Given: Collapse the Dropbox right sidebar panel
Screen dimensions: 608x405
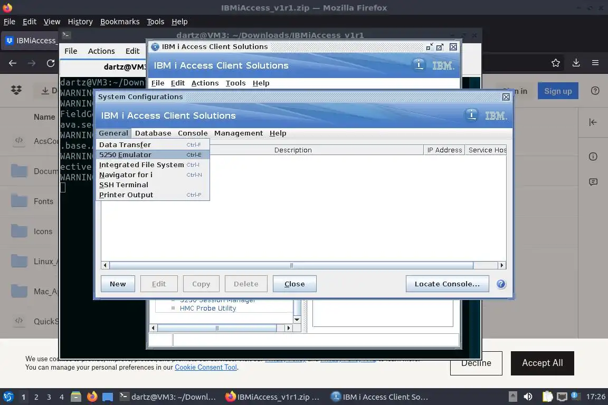Looking at the screenshot, I should (x=593, y=122).
